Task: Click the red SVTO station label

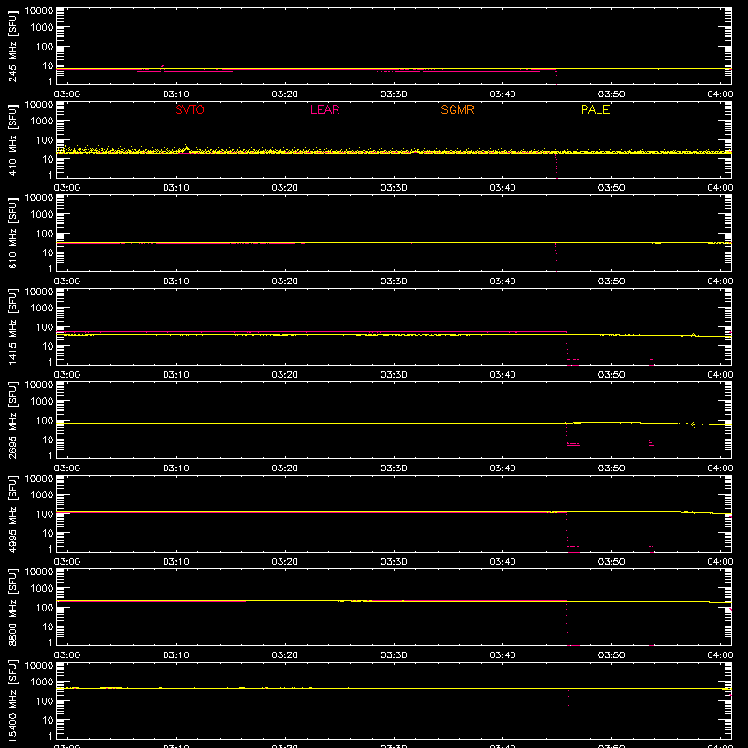Action: click(x=190, y=109)
